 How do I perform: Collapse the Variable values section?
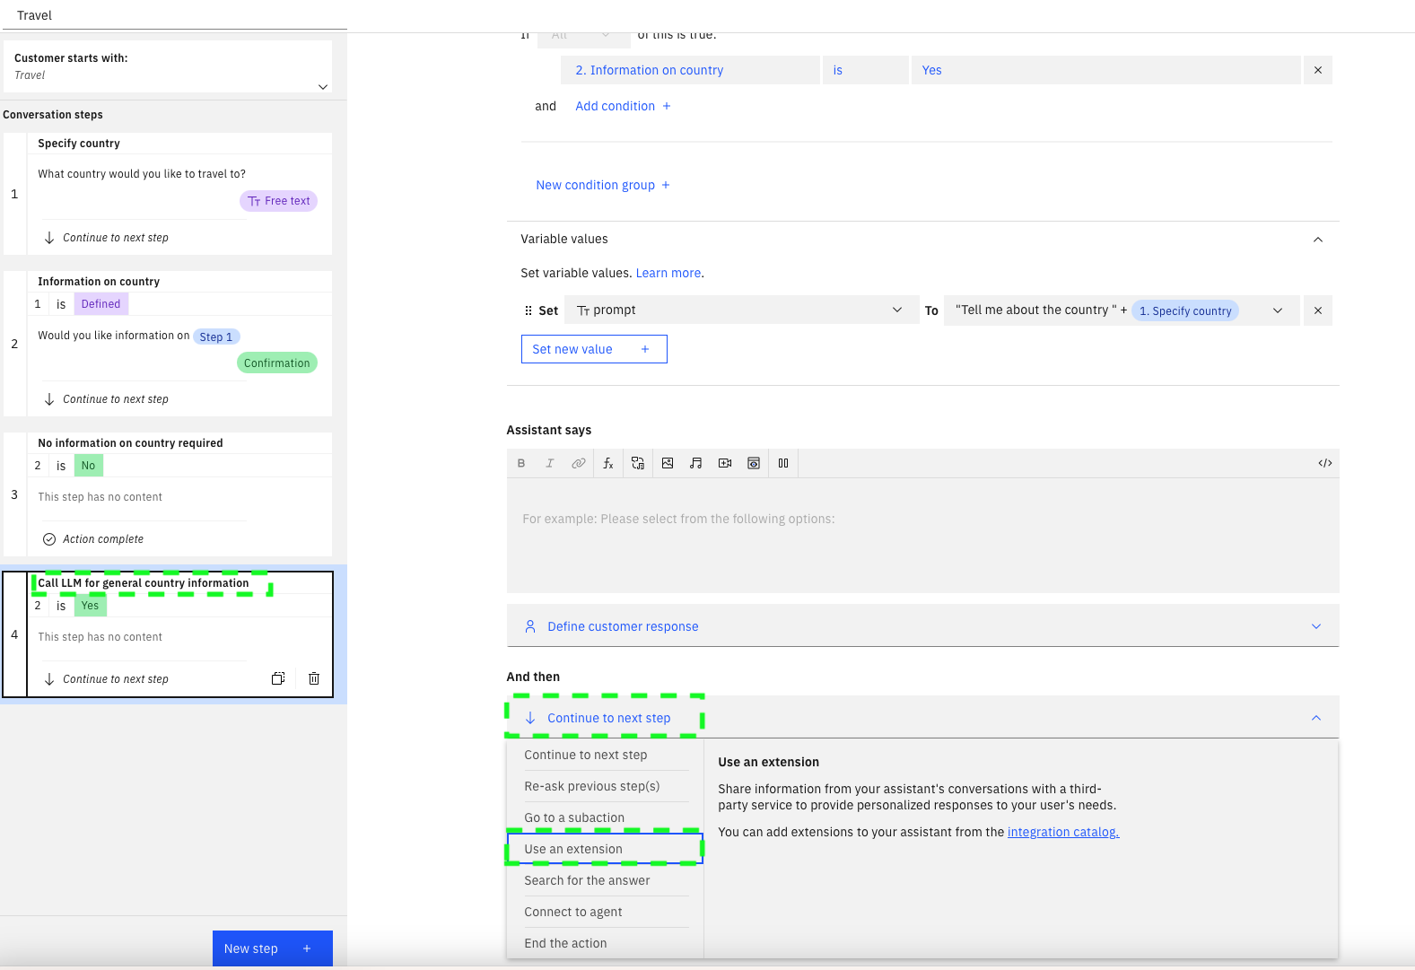(1318, 240)
